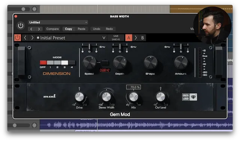Copy A to B with arrow button

tap(136, 38)
